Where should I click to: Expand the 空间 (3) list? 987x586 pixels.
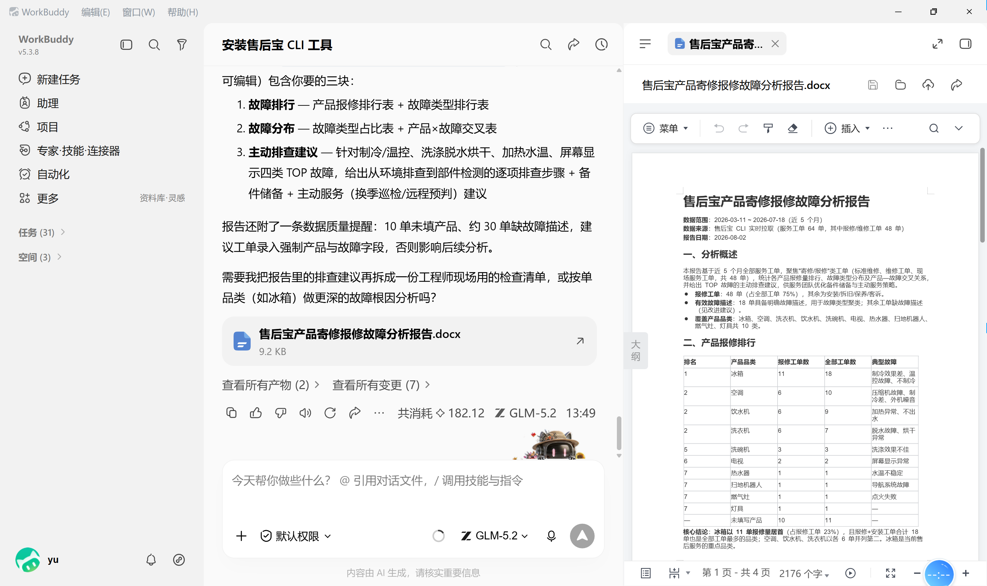(40, 257)
